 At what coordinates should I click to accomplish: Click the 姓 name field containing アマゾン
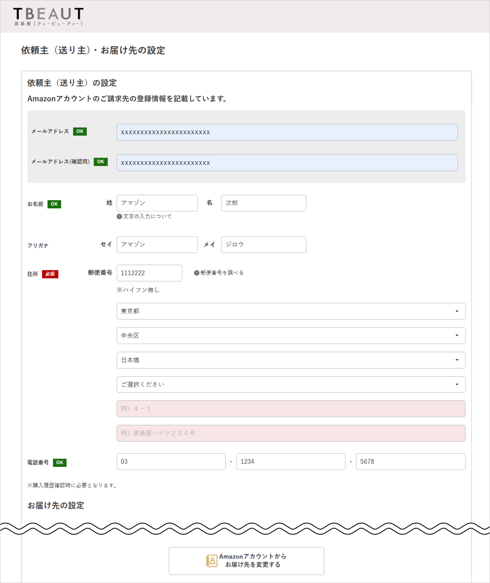(x=157, y=203)
